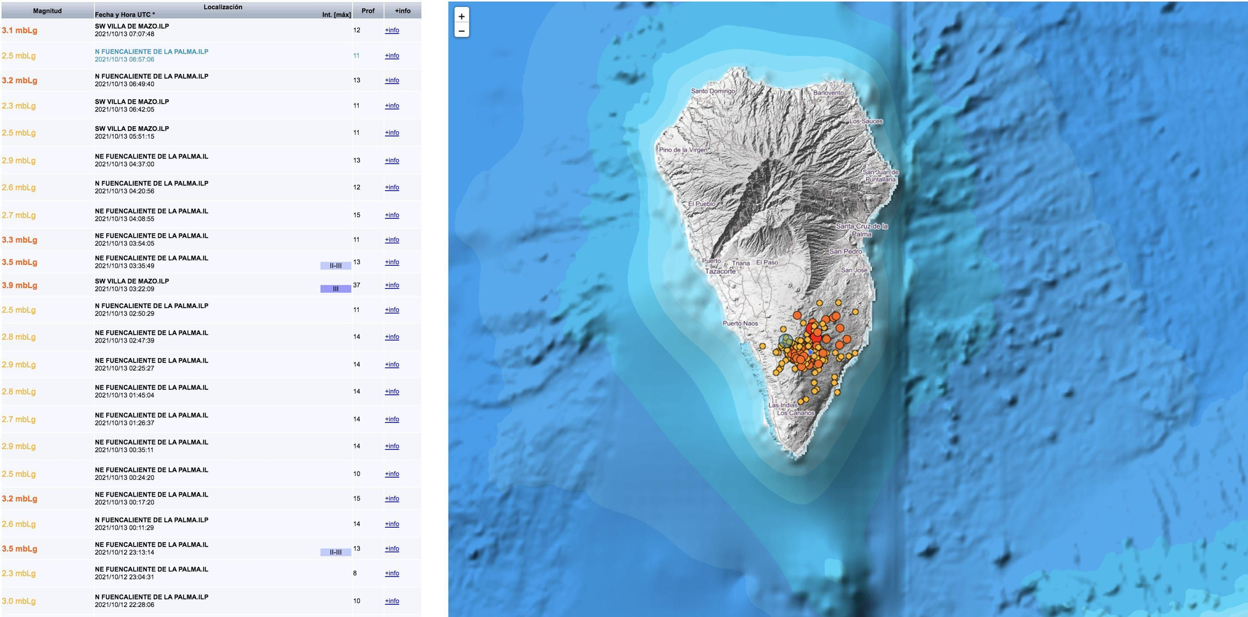This screenshot has width=1248, height=617.
Task: Open +info for 01:45:04 earthquake
Action: click(392, 392)
